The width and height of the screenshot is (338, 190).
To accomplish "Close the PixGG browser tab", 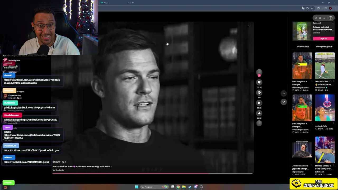I will (x=128, y=3).
